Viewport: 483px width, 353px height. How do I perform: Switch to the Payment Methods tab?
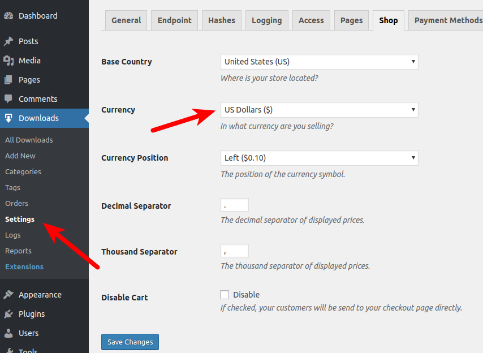click(x=447, y=20)
